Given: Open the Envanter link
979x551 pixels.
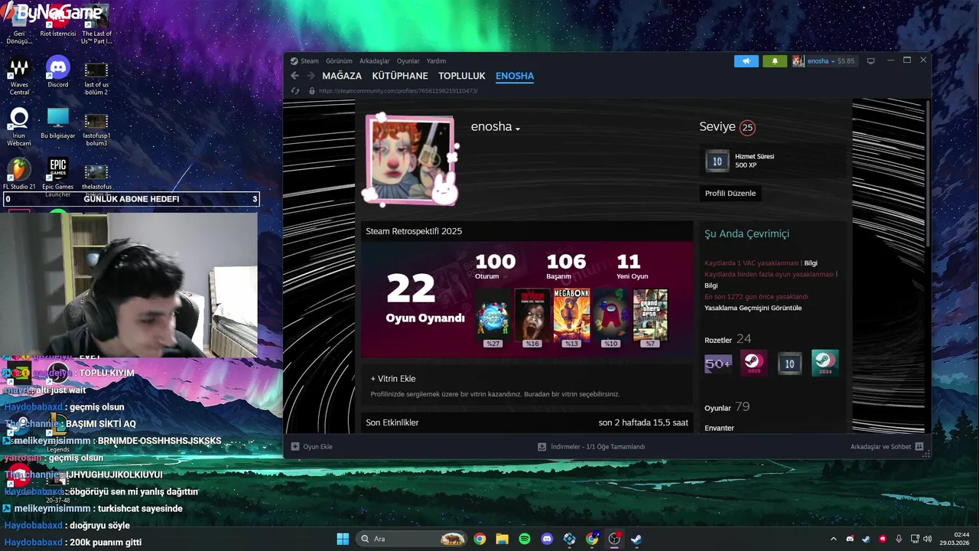Looking at the screenshot, I should tap(719, 428).
